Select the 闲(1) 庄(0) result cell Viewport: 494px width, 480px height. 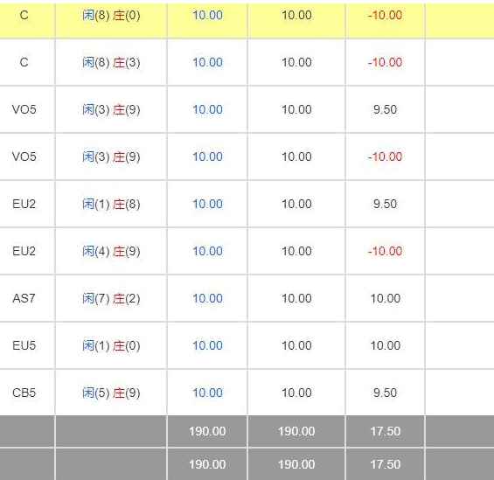pyautogui.click(x=111, y=345)
